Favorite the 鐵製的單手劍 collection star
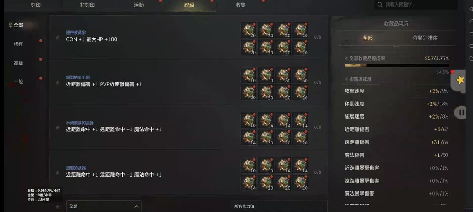Image resolution: width=473 pixels, height=212 pixels. [57, 82]
